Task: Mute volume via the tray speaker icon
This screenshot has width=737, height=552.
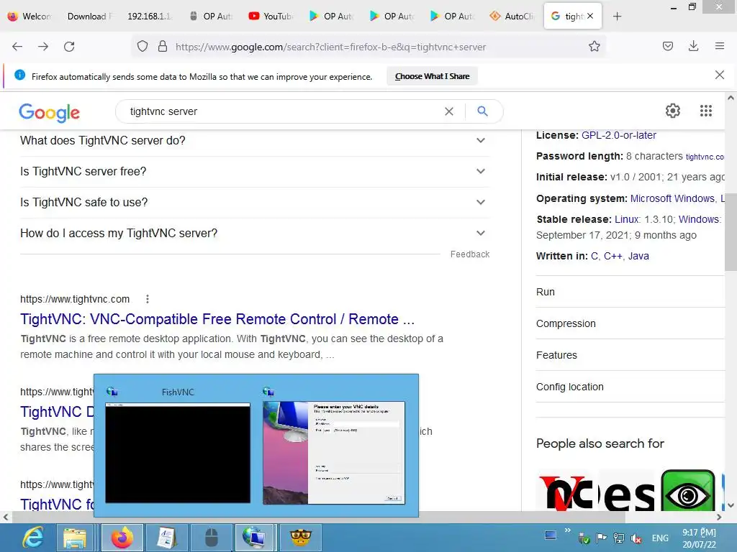Action: coord(636,538)
